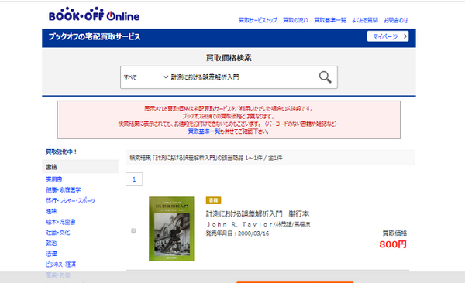Select 政治 category in sidebar

[51, 244]
